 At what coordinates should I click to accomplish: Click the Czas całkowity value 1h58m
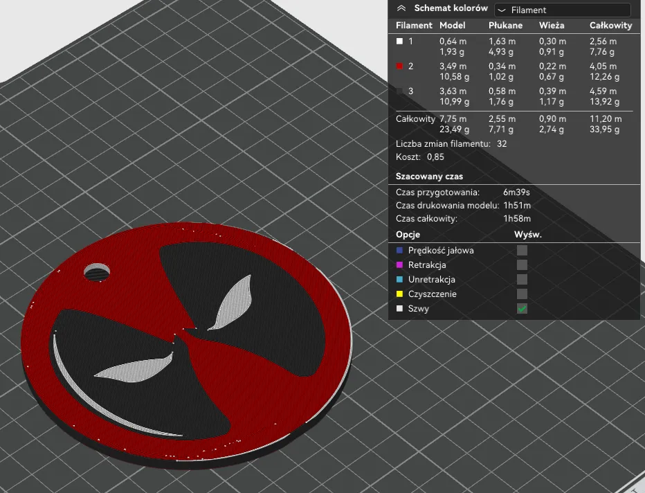517,219
